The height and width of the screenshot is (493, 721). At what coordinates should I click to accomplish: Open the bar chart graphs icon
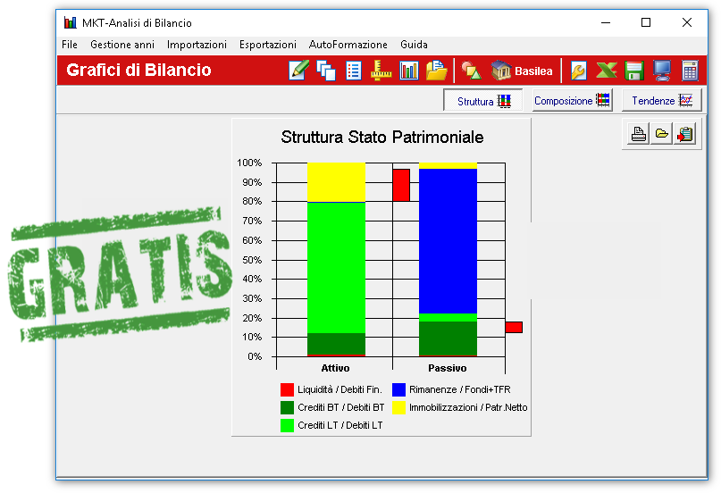409,71
